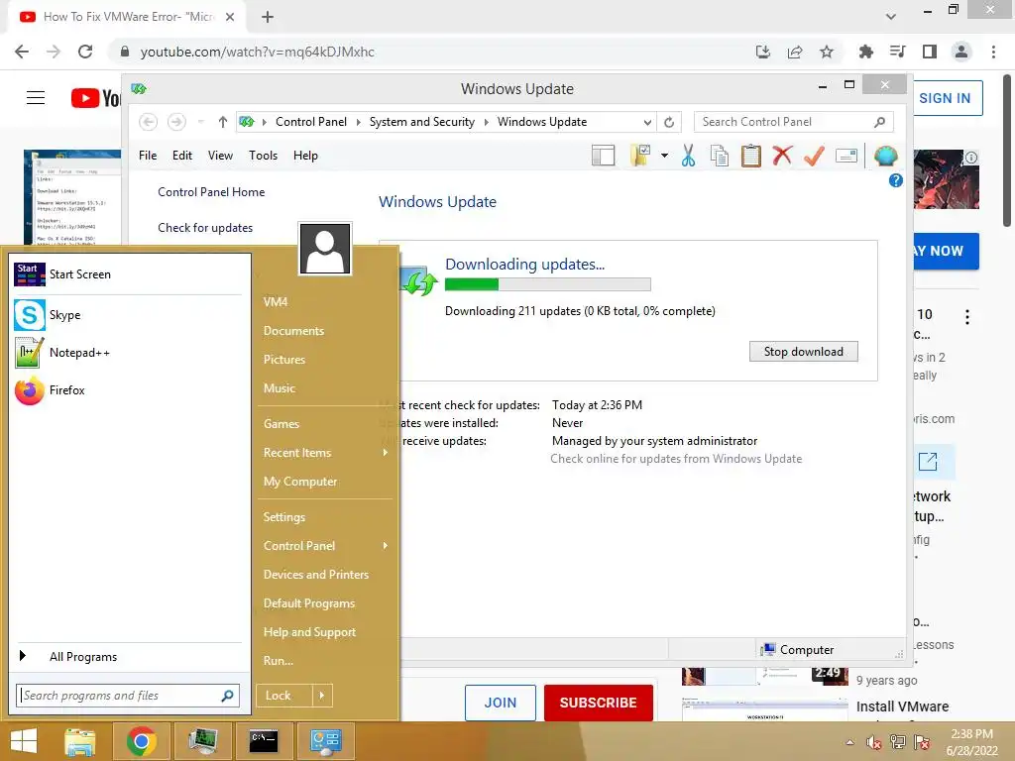Click the Refresh icon beside the address bar
This screenshot has height=761, width=1015.
click(x=669, y=122)
